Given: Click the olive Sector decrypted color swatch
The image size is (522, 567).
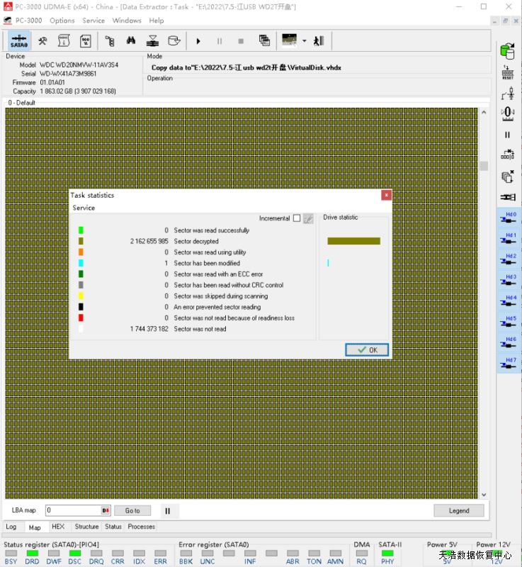Looking at the screenshot, I should click(81, 241).
